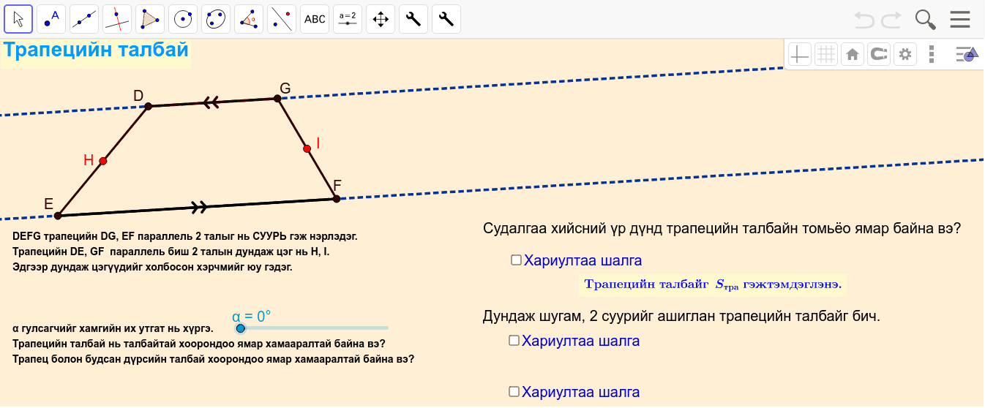This screenshot has height=408, width=985.
Task: Select the Move graphics view tool
Action: click(x=381, y=19)
